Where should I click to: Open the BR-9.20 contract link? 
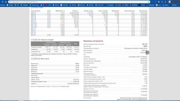coord(33,21)
